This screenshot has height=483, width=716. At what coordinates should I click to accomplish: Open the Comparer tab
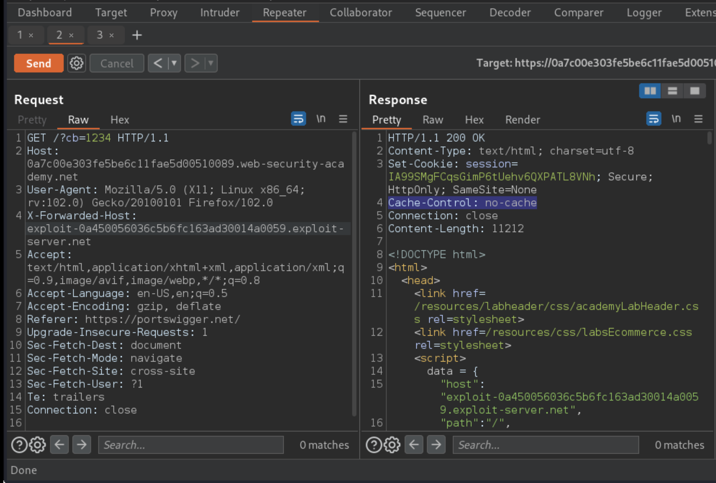coord(579,13)
